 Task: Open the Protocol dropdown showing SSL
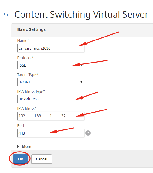tap(51, 65)
